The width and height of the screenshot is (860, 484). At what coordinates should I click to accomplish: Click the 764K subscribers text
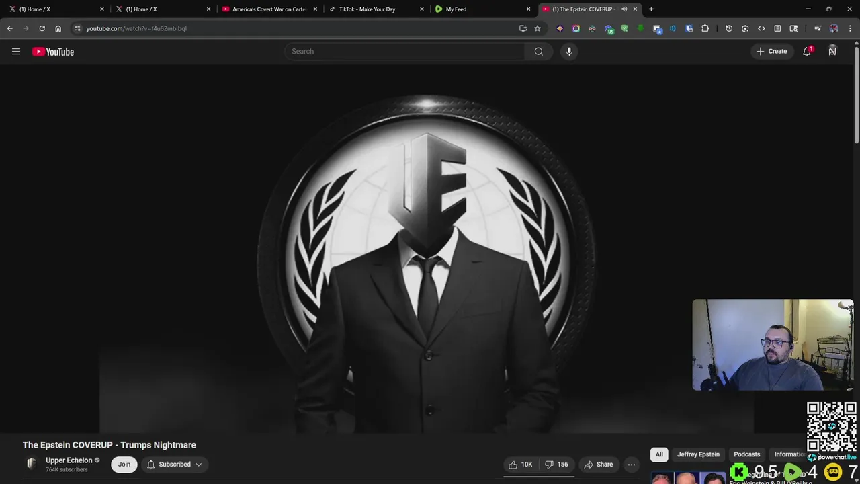pyautogui.click(x=67, y=470)
